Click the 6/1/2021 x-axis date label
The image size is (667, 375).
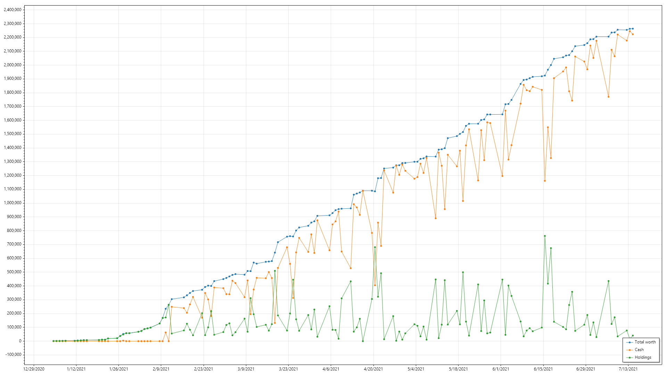[501, 369]
